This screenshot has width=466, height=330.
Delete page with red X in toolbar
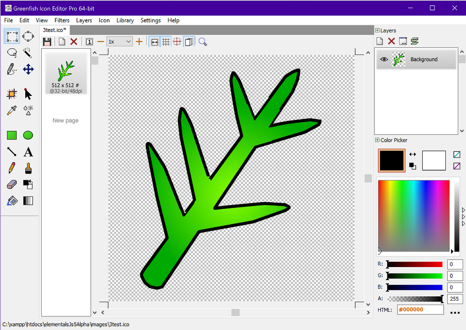[74, 42]
